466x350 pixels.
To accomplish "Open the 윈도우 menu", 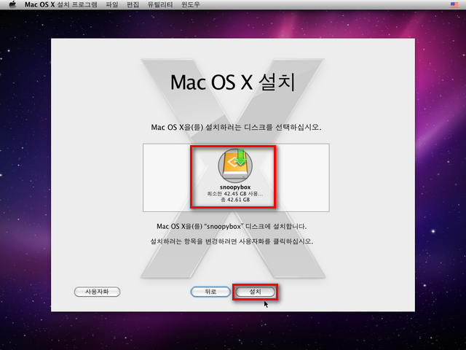I will tap(191, 4).
